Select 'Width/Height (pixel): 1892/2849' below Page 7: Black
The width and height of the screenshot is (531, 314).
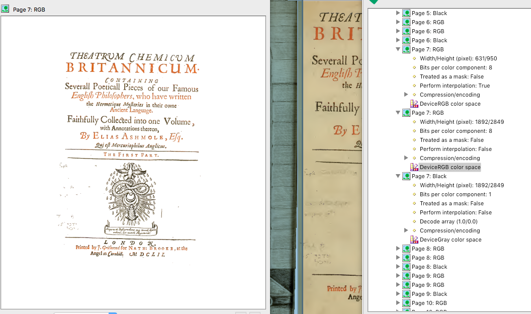pos(462,185)
